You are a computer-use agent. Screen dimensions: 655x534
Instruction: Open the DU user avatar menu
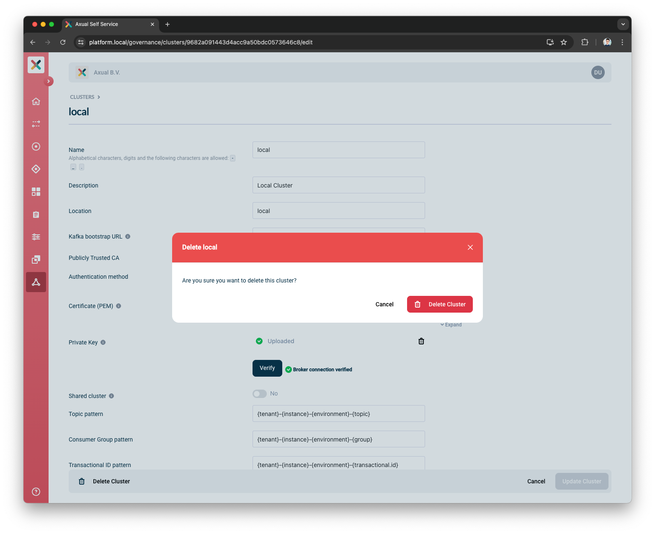[x=598, y=72]
